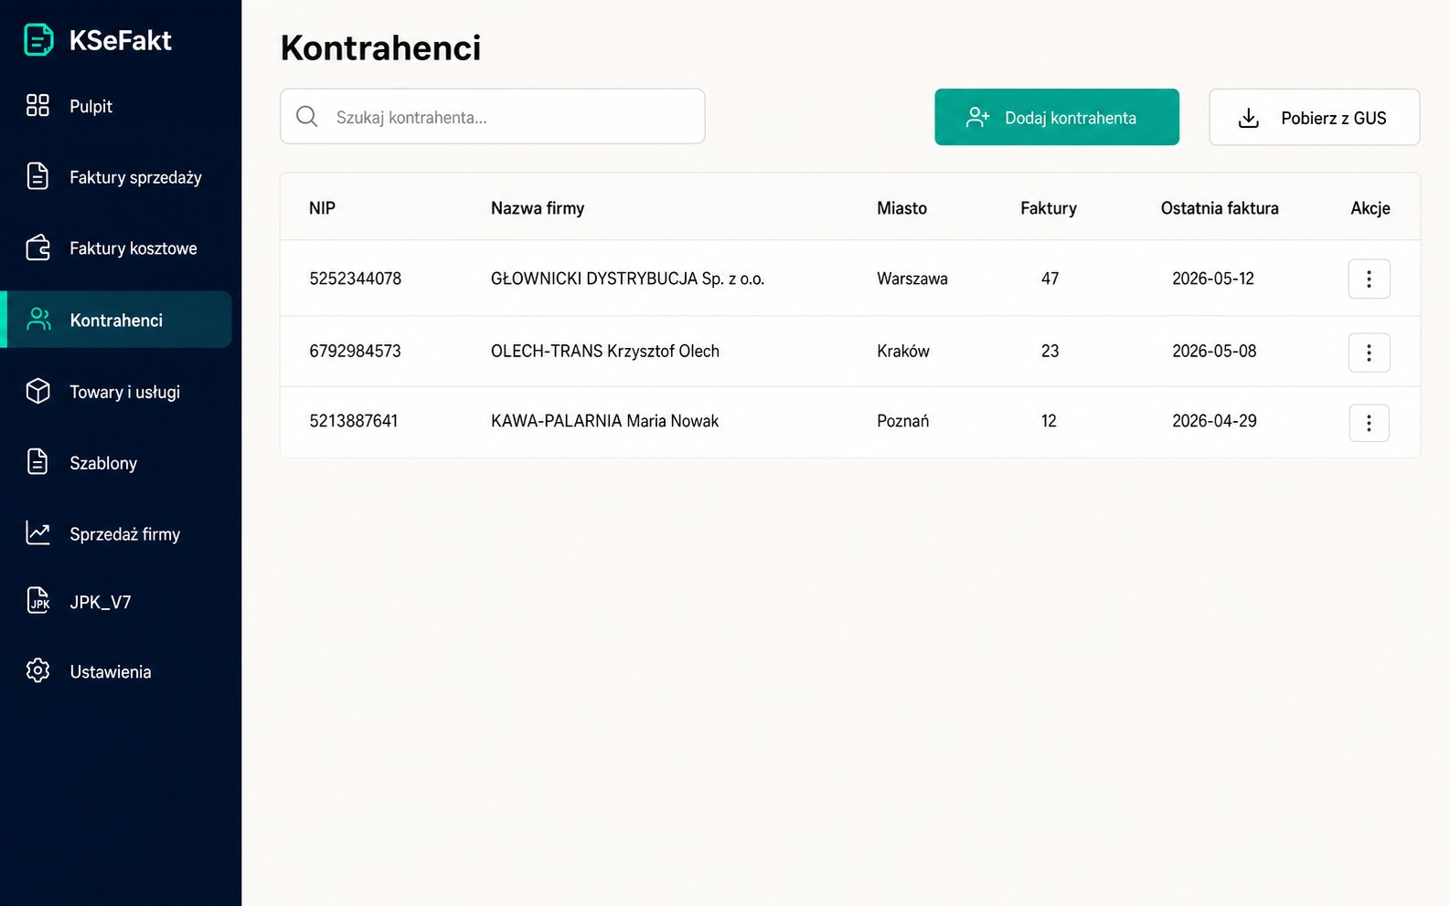The image size is (1450, 906).
Task: Click invoice count 12
Action: pos(1049,421)
